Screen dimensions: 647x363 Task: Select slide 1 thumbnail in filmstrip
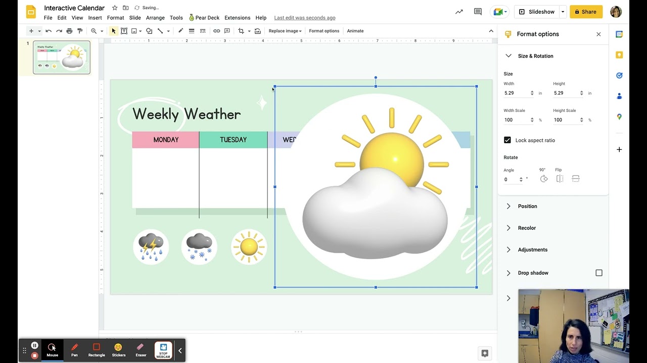coord(62,57)
